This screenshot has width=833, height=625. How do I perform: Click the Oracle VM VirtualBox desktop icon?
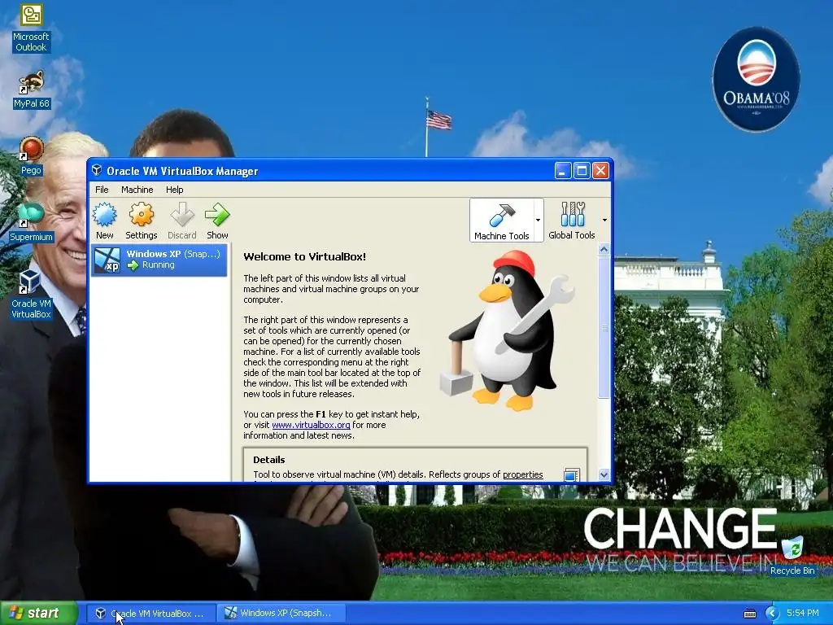pyautogui.click(x=31, y=295)
